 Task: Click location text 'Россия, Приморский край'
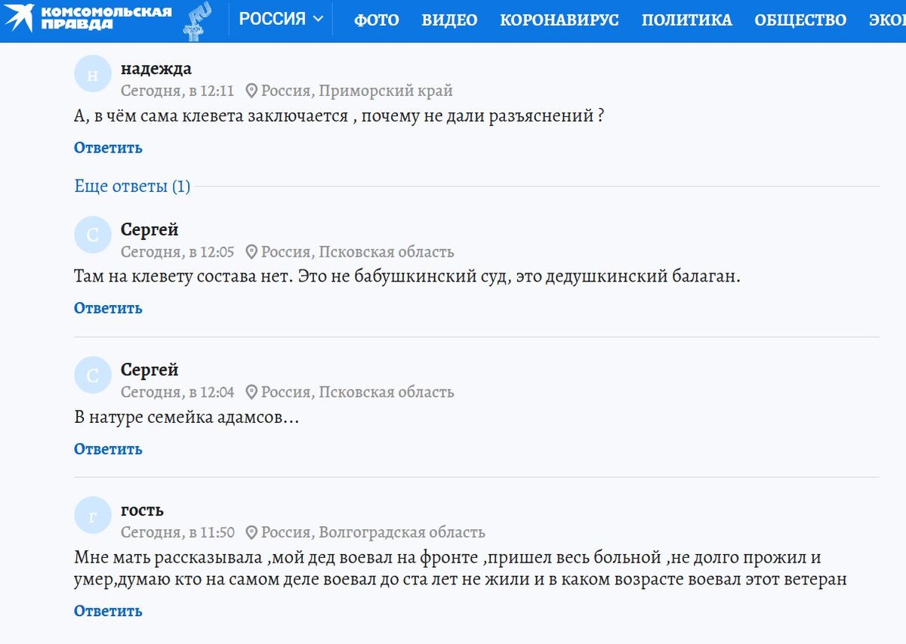(x=357, y=91)
